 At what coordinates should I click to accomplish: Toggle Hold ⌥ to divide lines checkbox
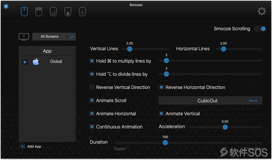[92, 74]
